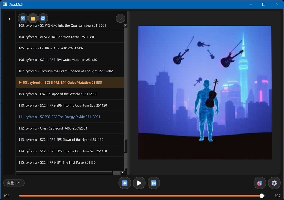The width and height of the screenshot is (284, 200).
Task: Select track 110 Into the Quantum Sea
Action: click(70, 105)
